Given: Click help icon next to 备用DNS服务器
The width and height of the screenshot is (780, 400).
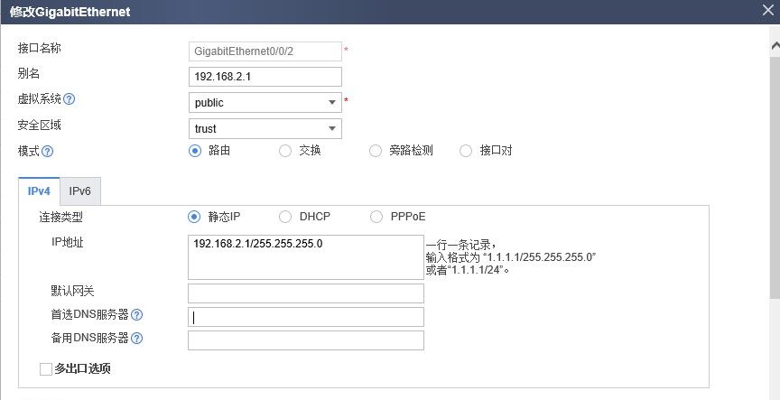Looking at the screenshot, I should [137, 339].
